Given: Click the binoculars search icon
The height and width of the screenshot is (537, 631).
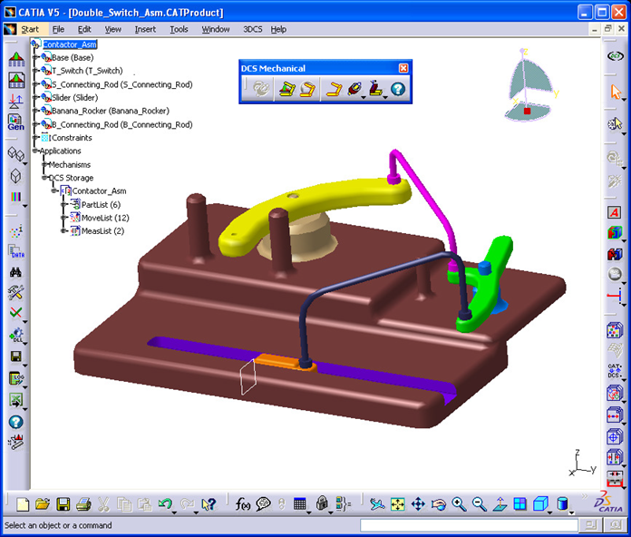Looking at the screenshot, I should click(15, 272).
